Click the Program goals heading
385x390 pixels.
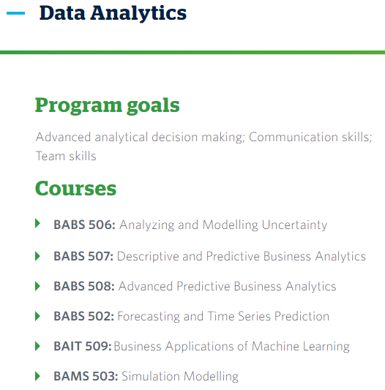coord(108,105)
